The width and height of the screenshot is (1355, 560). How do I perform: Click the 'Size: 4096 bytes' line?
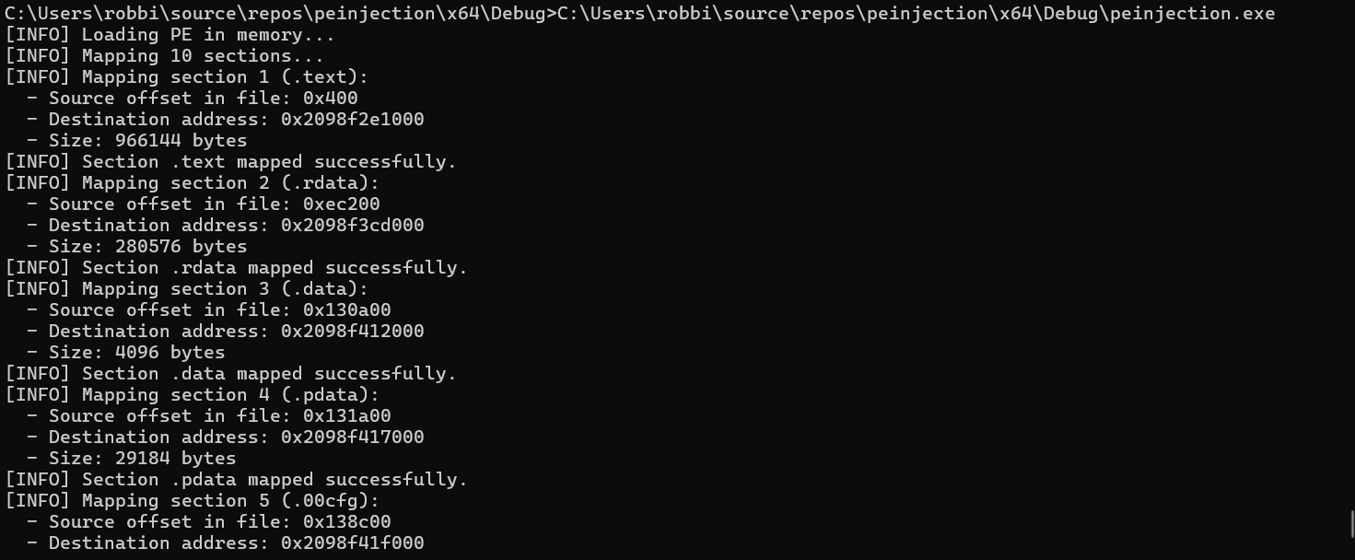(136, 353)
